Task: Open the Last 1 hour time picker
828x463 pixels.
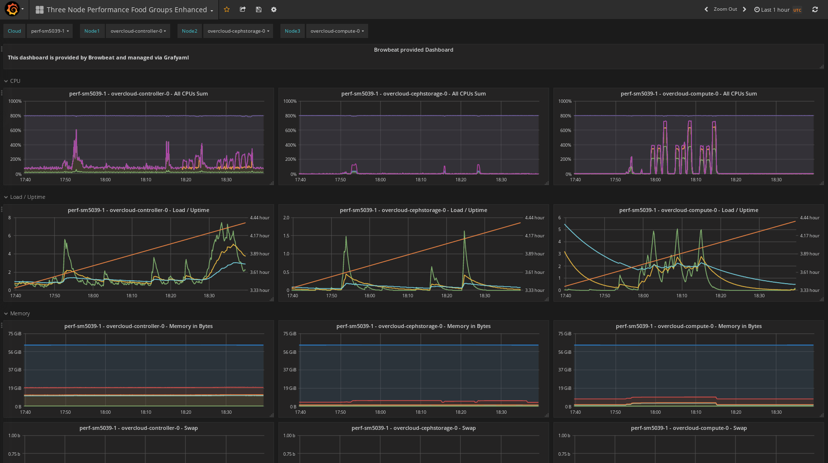Action: click(775, 10)
